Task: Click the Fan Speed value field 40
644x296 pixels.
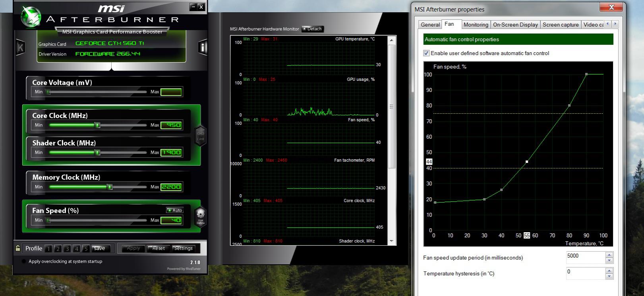Action: tap(171, 220)
